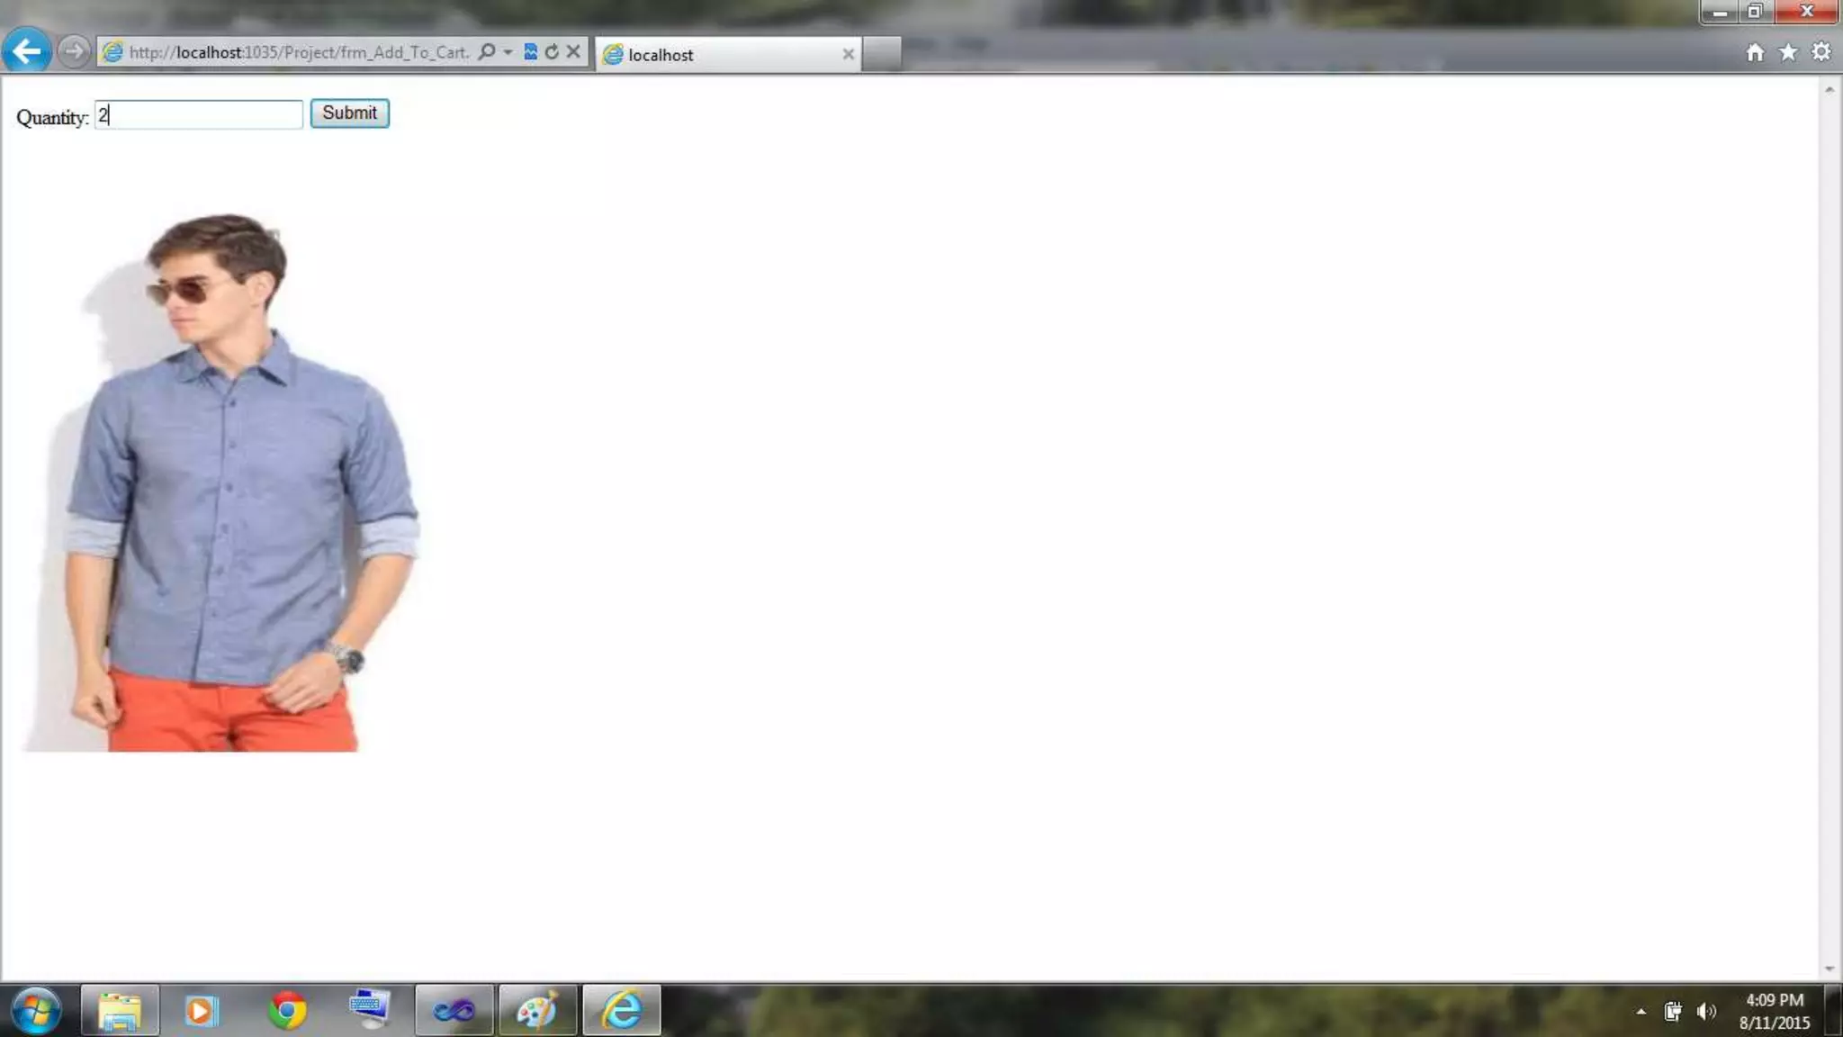Open the volume speaker icon in tray

coord(1706,1012)
